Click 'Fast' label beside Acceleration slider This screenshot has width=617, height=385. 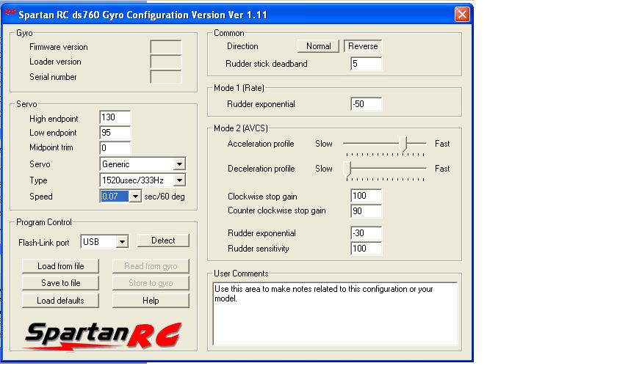pos(442,144)
